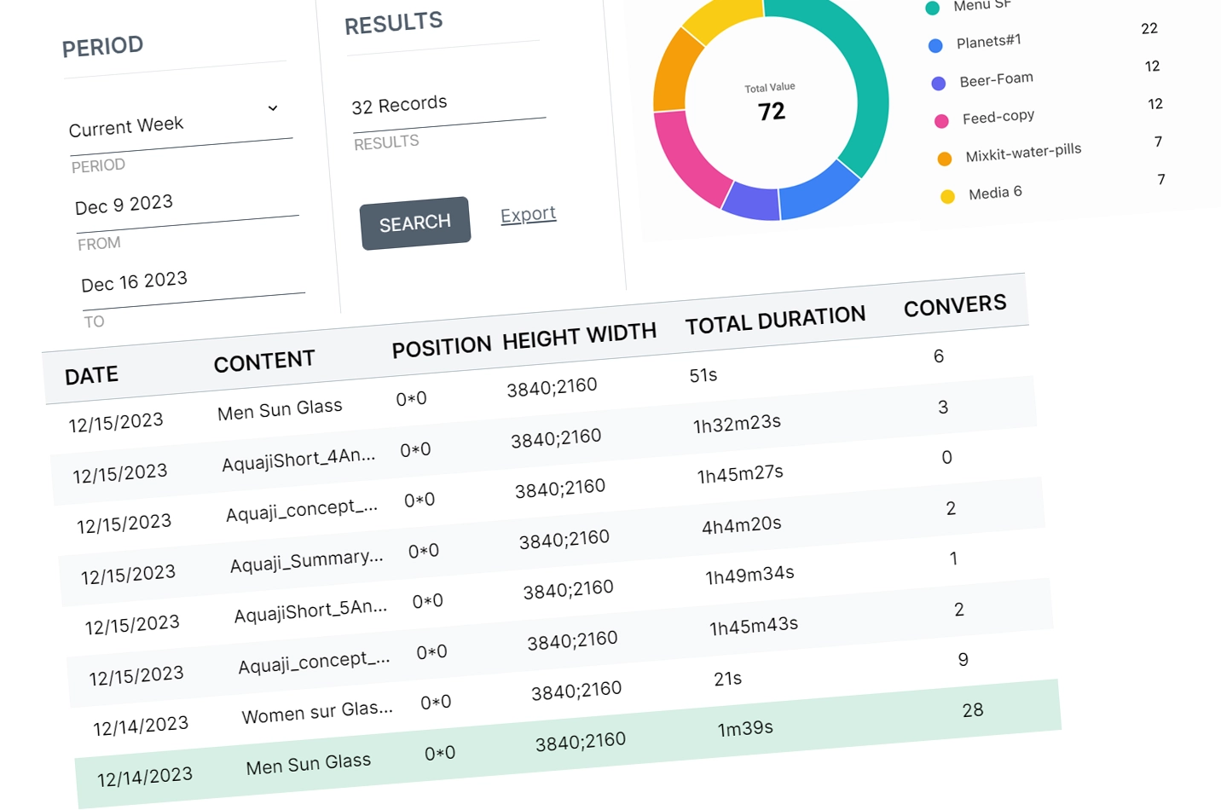Viewport: 1221px width, 810px height.
Task: Sort by the CONVERS column header
Action: point(955,306)
